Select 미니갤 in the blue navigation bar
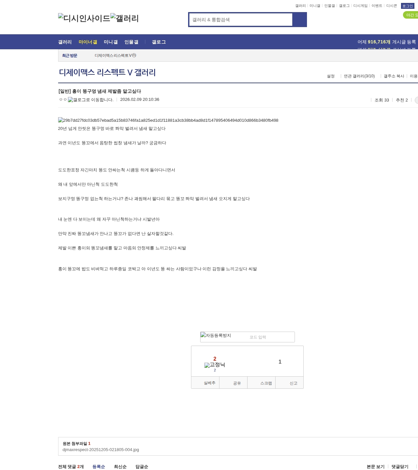This screenshot has height=470, width=418. coord(111,42)
